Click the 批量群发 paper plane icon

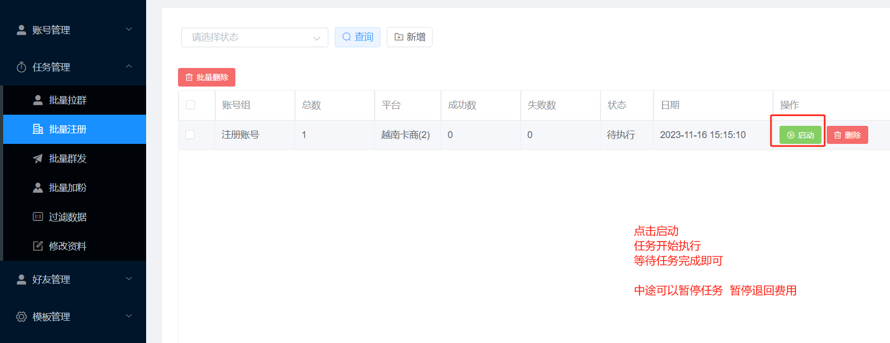click(x=38, y=159)
